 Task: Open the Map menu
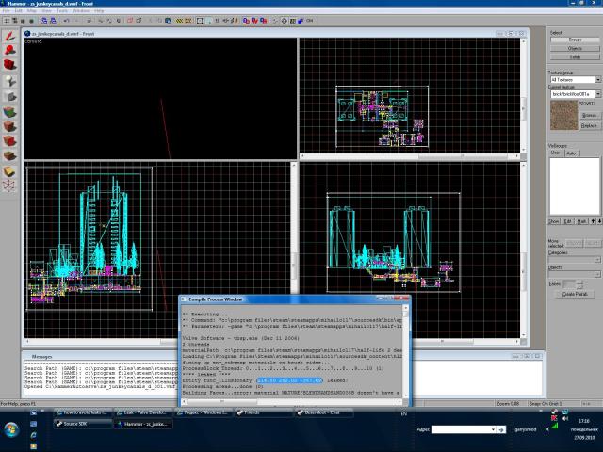31,10
